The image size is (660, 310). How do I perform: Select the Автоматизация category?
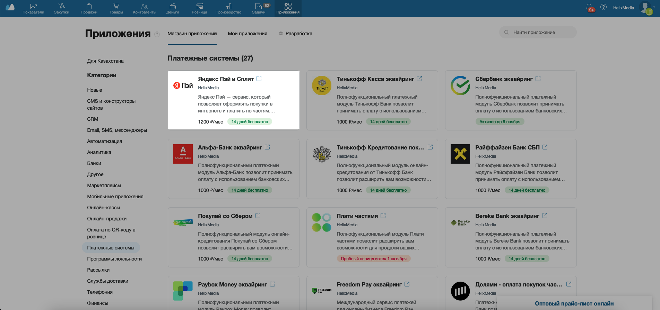click(105, 141)
